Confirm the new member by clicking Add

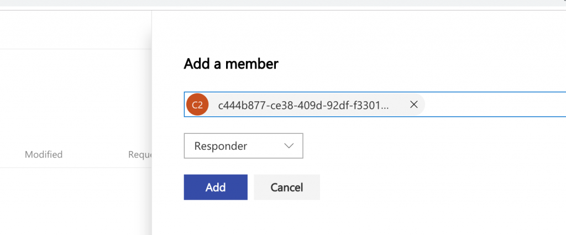coord(215,187)
